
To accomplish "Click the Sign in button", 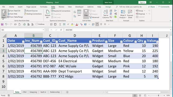I will (142, 2).
